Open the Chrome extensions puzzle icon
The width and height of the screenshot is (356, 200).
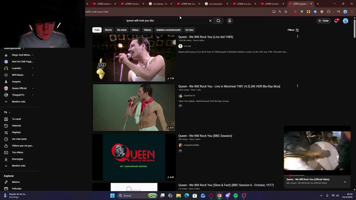click(328, 12)
